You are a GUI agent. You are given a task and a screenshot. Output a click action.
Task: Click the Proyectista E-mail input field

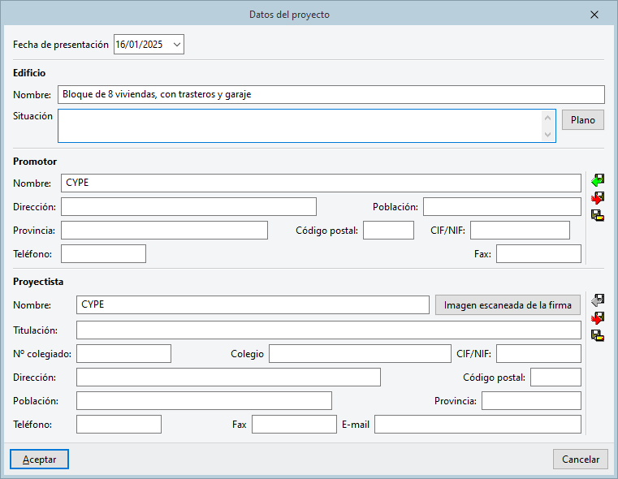478,425
